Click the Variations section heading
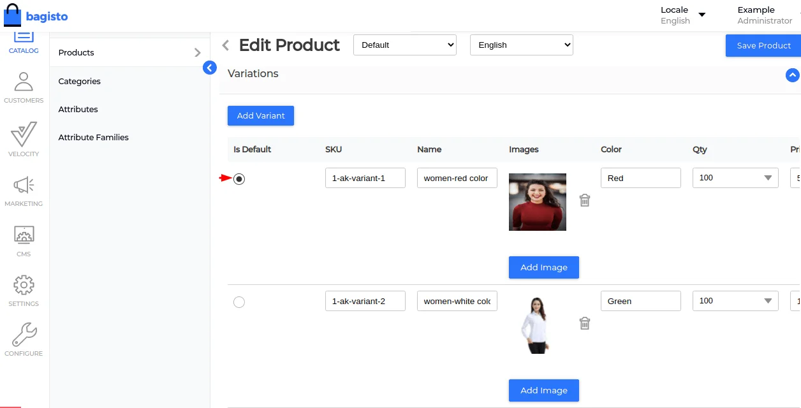Viewport: 801px width, 408px height. click(253, 73)
